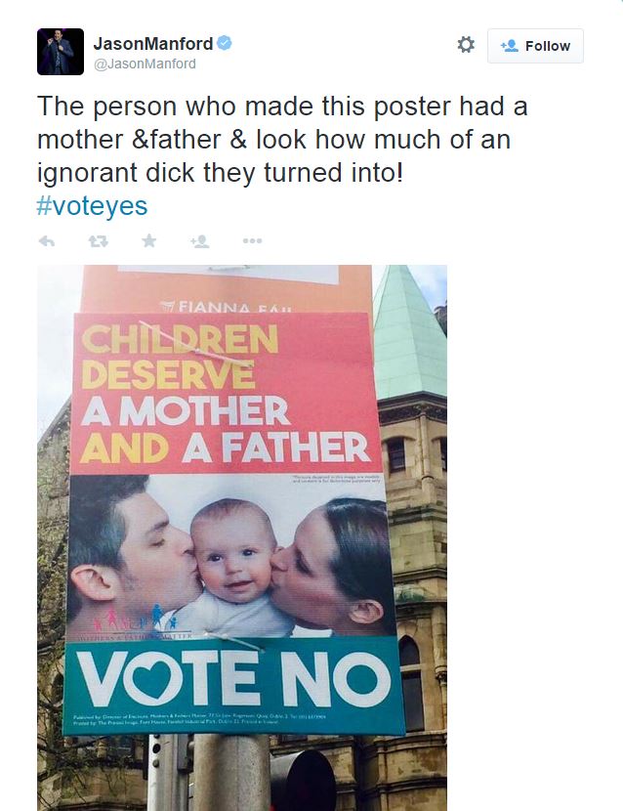Viewport: 623px width, 811px height.
Task: Click the green spire in photo
Action: point(405,332)
